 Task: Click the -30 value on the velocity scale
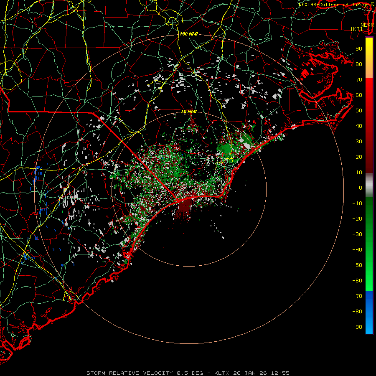(x=357, y=234)
